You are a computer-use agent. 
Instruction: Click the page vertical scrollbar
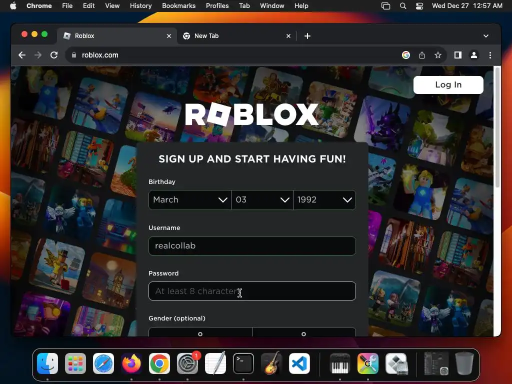pyautogui.click(x=497, y=127)
